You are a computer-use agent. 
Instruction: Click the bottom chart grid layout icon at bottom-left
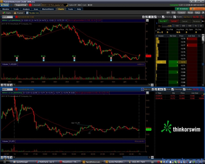[2, 157]
